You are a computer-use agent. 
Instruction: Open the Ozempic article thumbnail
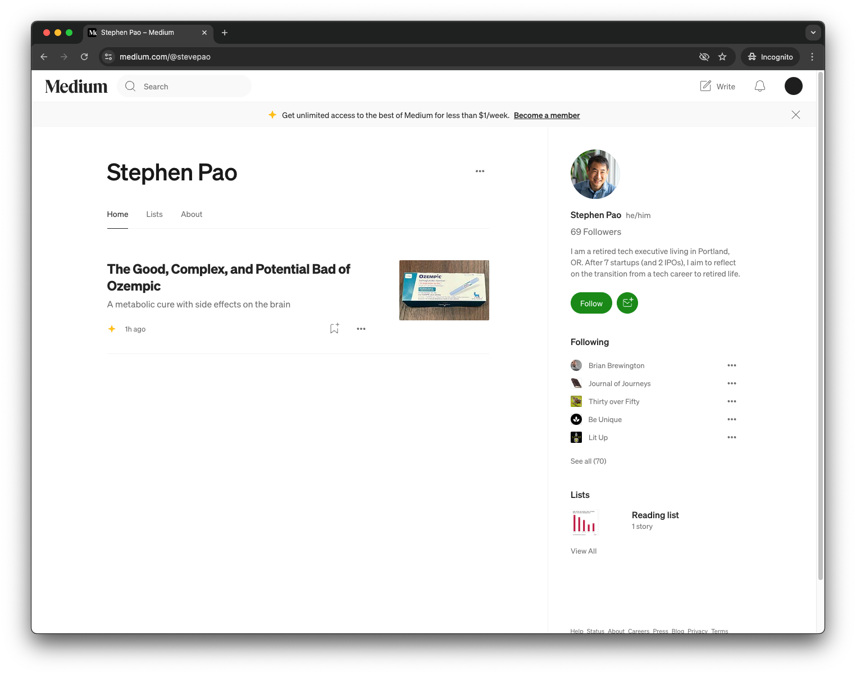click(x=444, y=290)
